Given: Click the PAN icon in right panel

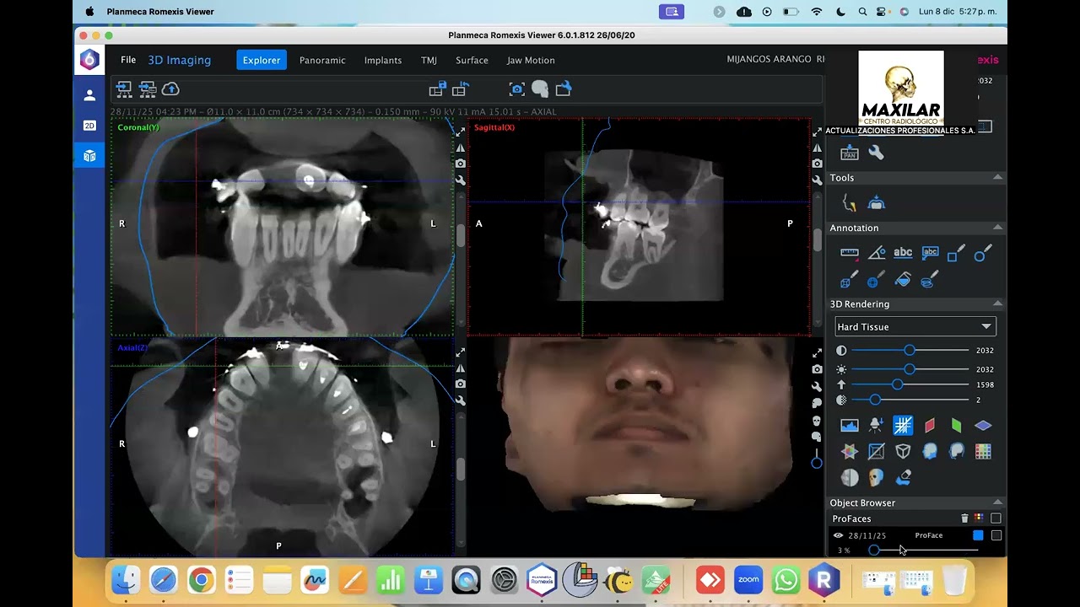Looking at the screenshot, I should coord(850,153).
